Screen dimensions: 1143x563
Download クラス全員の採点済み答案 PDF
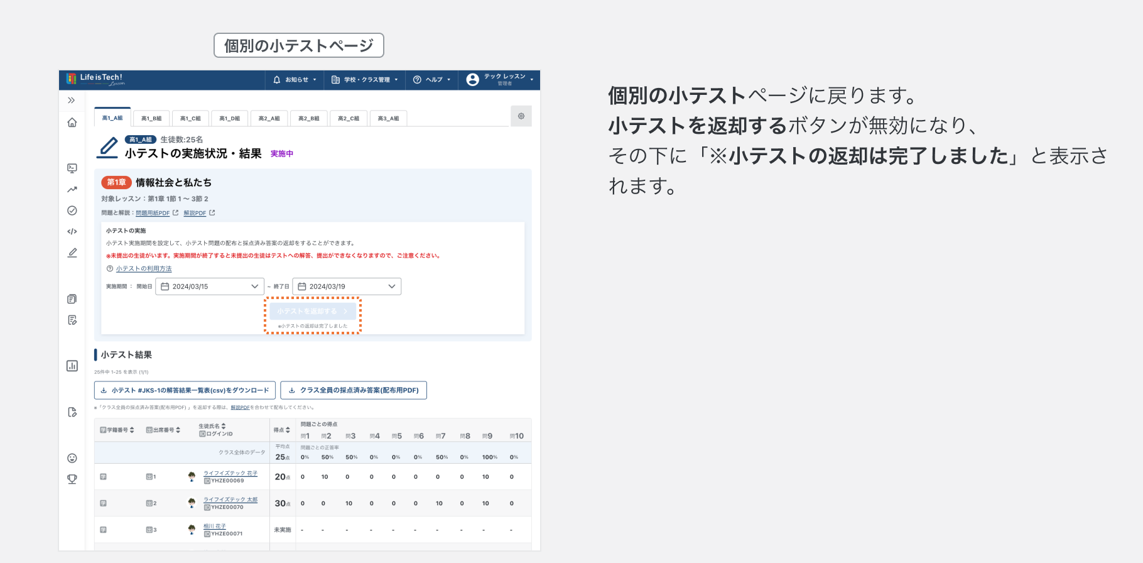[354, 390]
